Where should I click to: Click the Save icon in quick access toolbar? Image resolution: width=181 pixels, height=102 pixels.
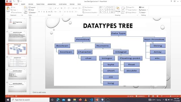(x=10, y=1)
